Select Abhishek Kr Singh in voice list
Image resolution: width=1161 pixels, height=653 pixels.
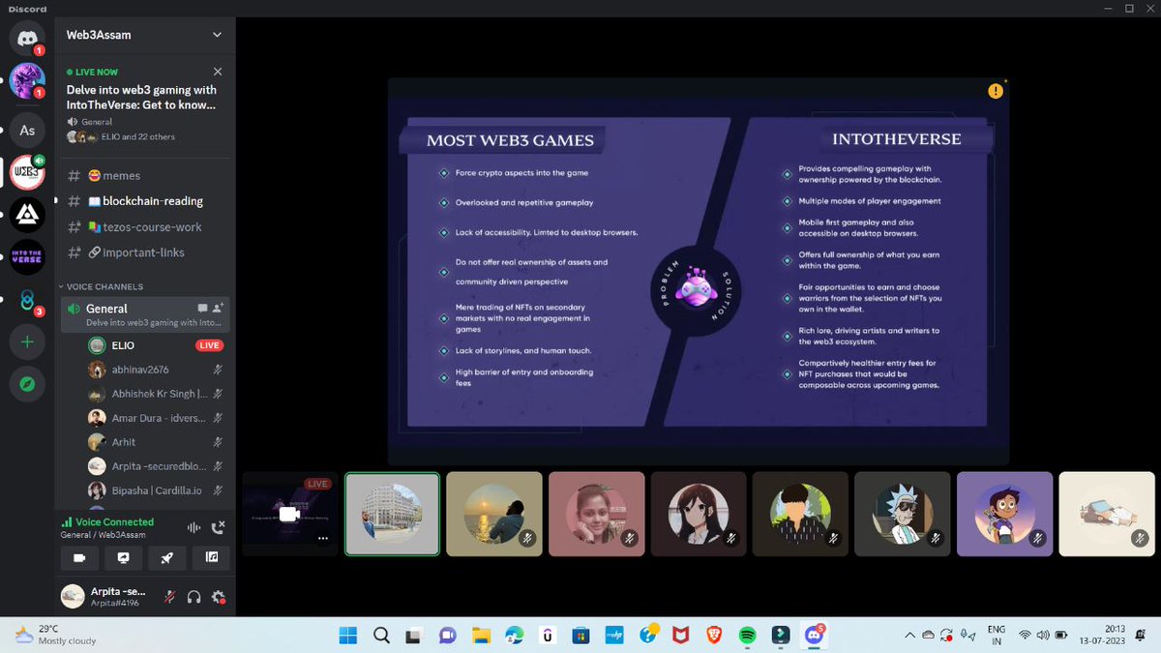click(158, 394)
